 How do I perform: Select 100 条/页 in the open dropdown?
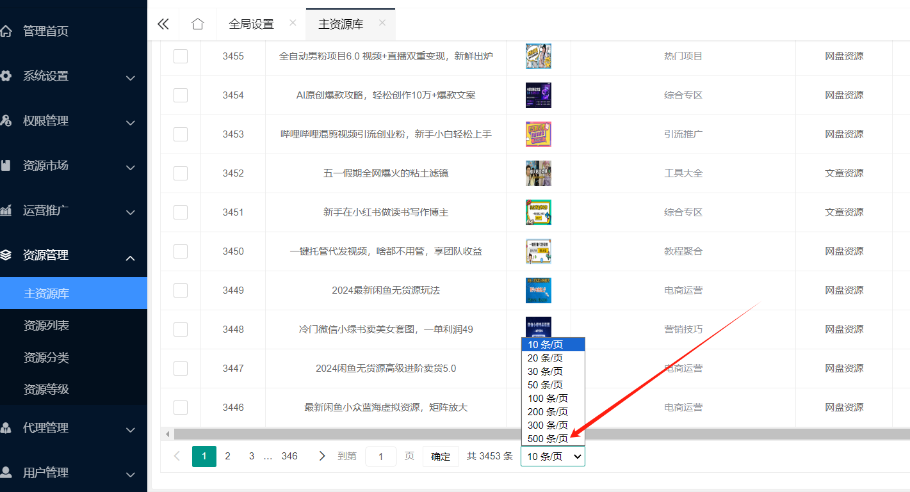point(547,398)
